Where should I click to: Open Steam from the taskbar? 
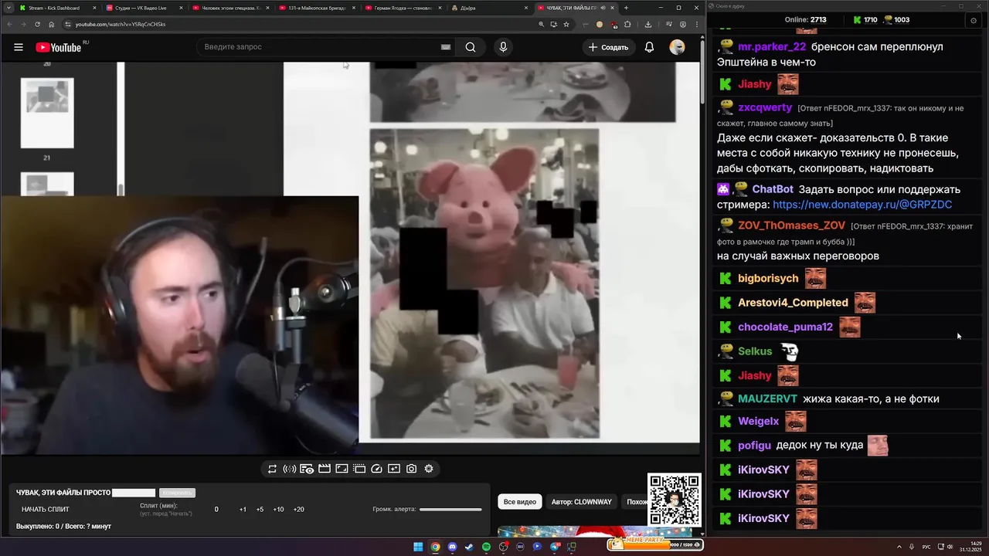469,547
